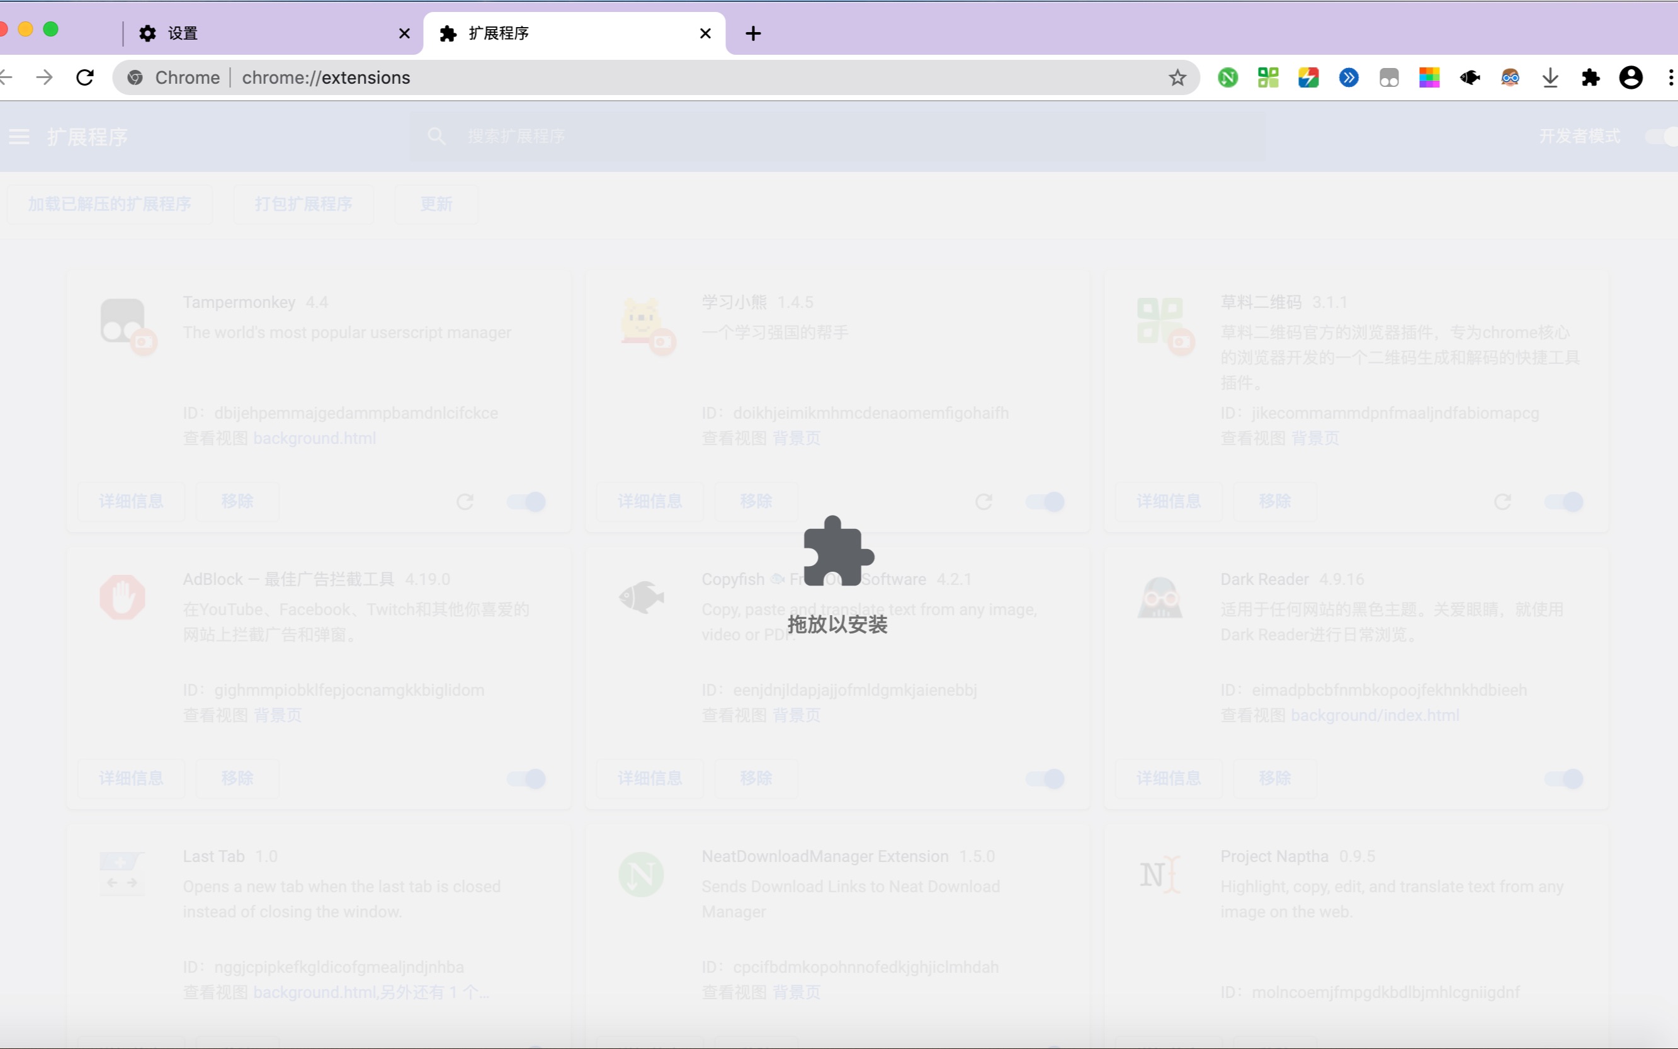Click 加载已解压的扩展程序 button

(x=110, y=204)
